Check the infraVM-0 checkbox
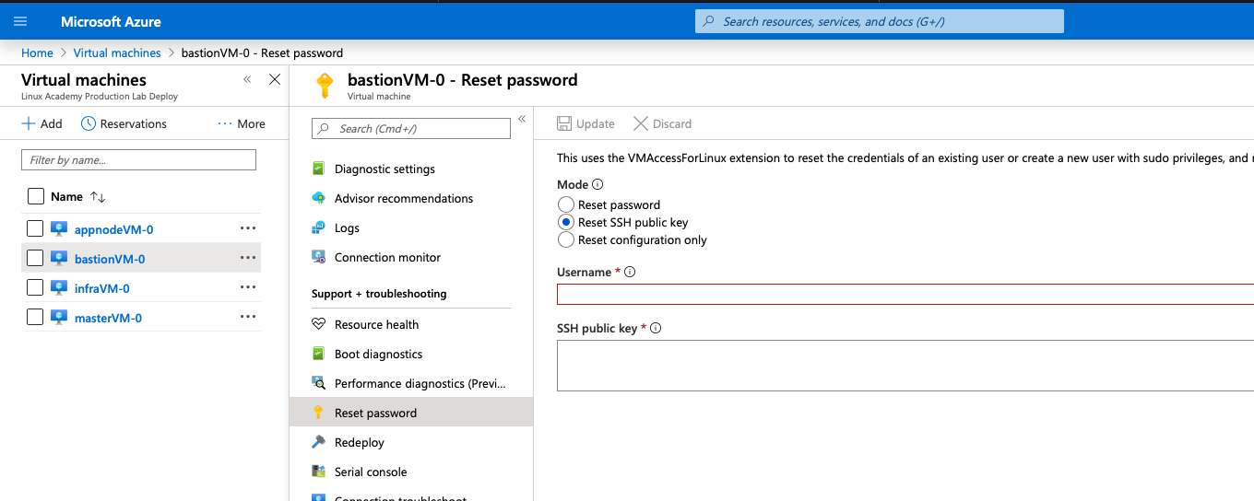This screenshot has width=1254, height=501. click(x=35, y=288)
